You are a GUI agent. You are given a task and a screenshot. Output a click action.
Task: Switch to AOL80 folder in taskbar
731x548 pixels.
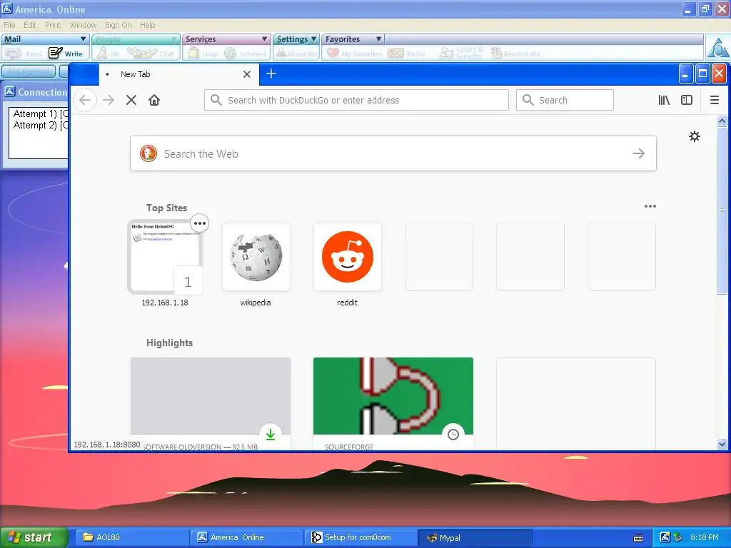[132, 537]
